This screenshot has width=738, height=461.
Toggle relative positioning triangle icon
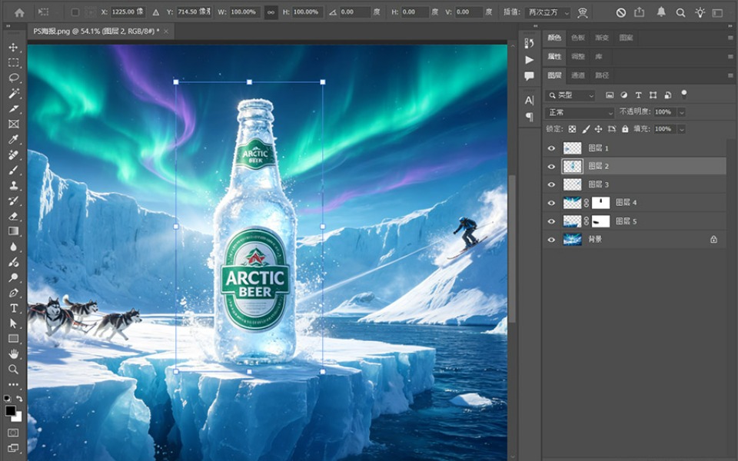[x=156, y=13]
